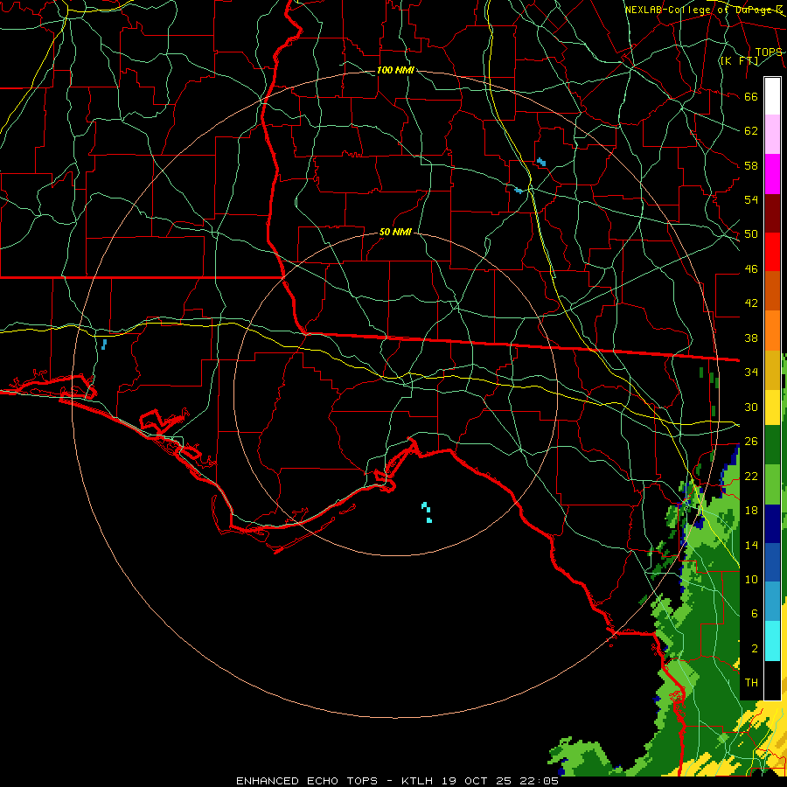Click the yellow legend swatch near 30

(772, 407)
